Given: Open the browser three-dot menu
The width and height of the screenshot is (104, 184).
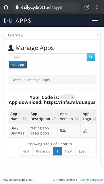Looking at the screenshot, I should click(x=97, y=7).
